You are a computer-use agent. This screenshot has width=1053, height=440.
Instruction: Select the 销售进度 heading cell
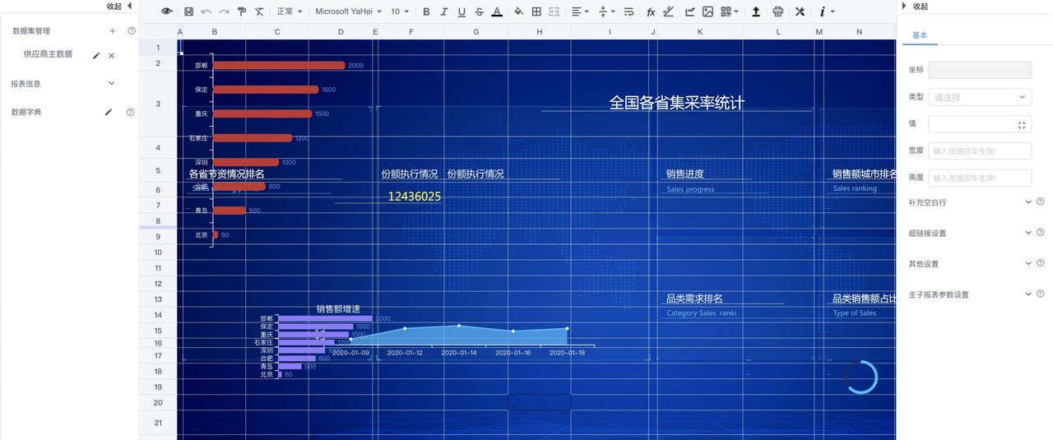pos(685,174)
